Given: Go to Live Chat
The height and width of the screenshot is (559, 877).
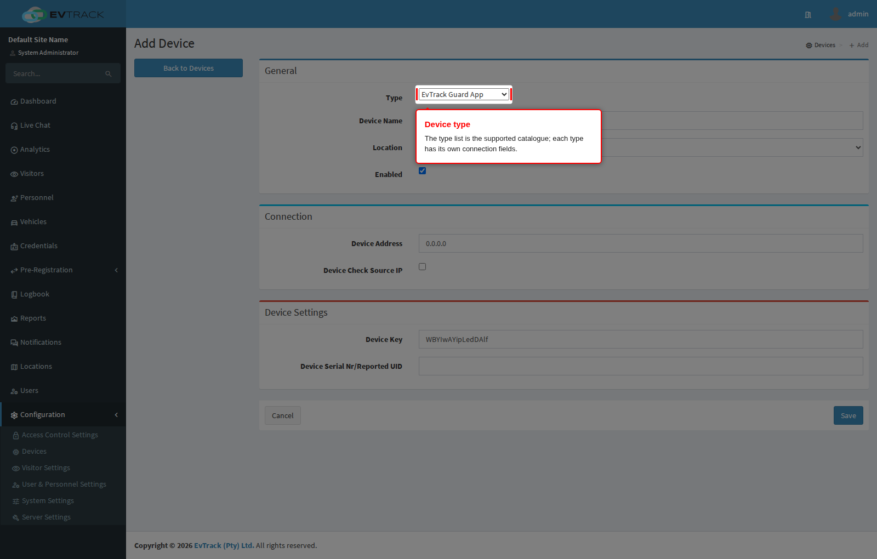Looking at the screenshot, I should click(63, 126).
